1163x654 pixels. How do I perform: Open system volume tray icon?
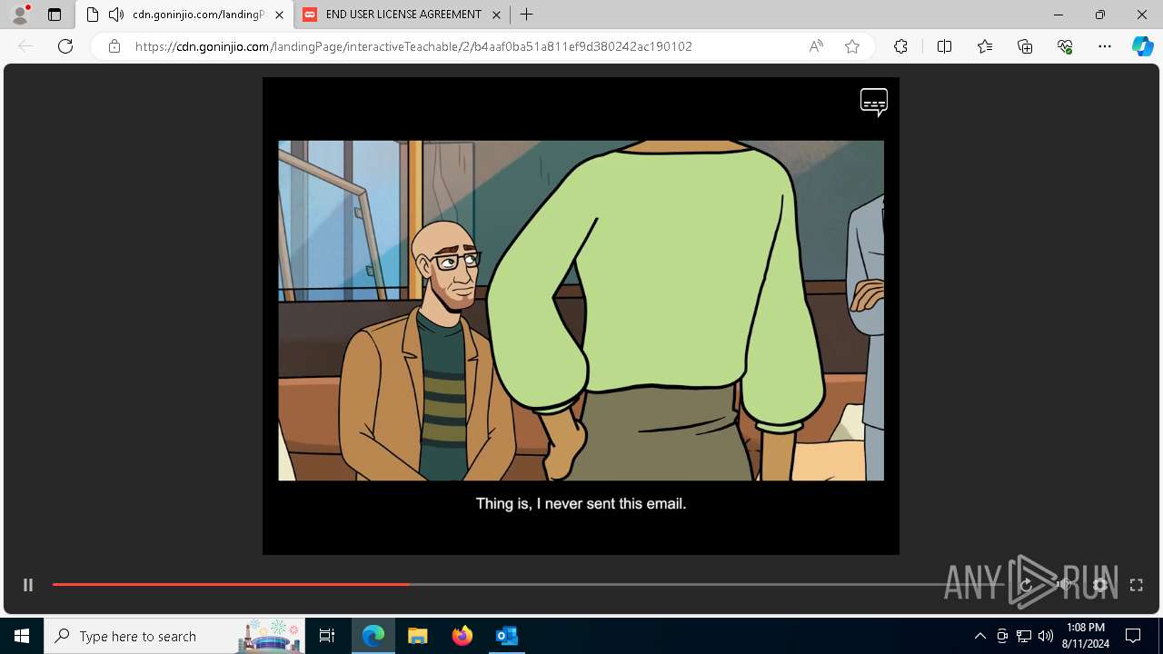(1046, 636)
